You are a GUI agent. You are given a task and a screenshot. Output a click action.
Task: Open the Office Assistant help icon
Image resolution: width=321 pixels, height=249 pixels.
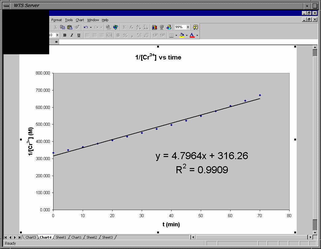point(195,27)
